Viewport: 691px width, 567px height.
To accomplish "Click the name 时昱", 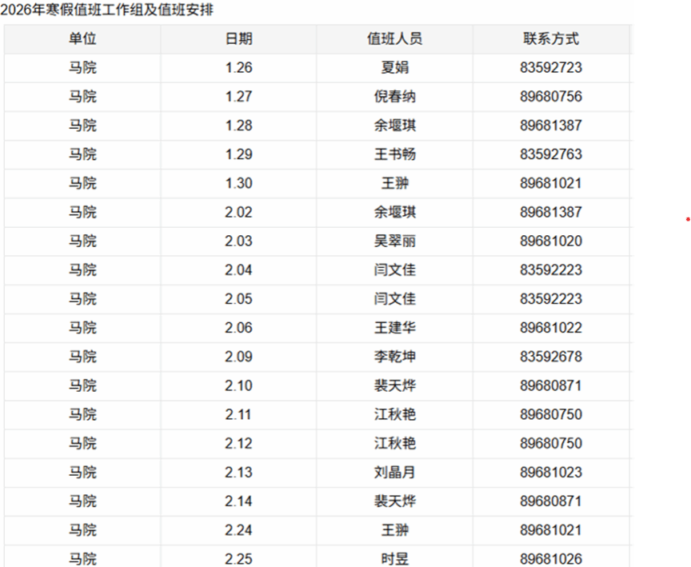I will pyautogui.click(x=394, y=558).
